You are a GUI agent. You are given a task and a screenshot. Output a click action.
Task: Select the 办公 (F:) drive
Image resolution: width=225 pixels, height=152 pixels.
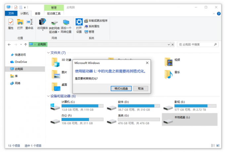(77, 119)
